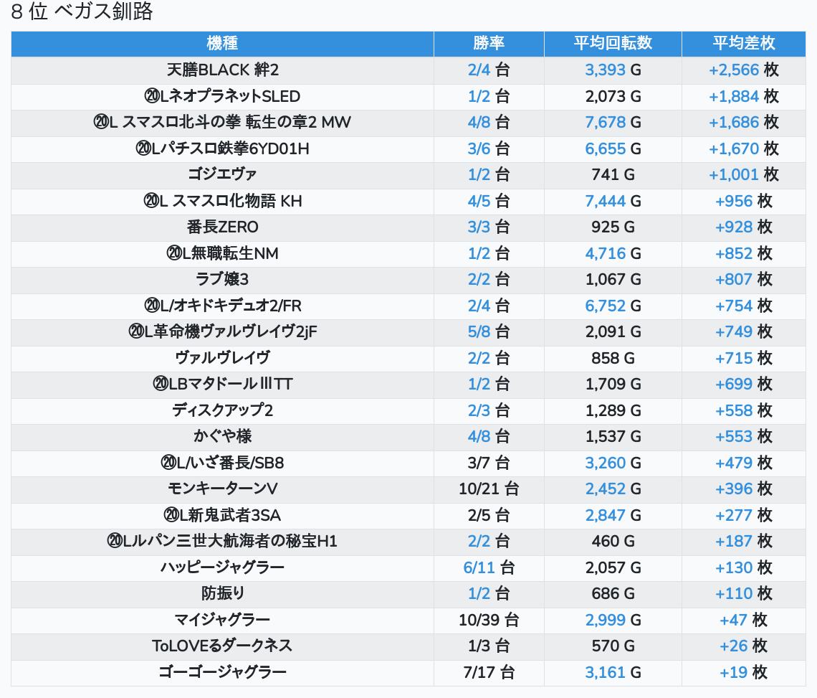
Task: Select the ラブ嬢3 machine name cell
Action: point(222,280)
